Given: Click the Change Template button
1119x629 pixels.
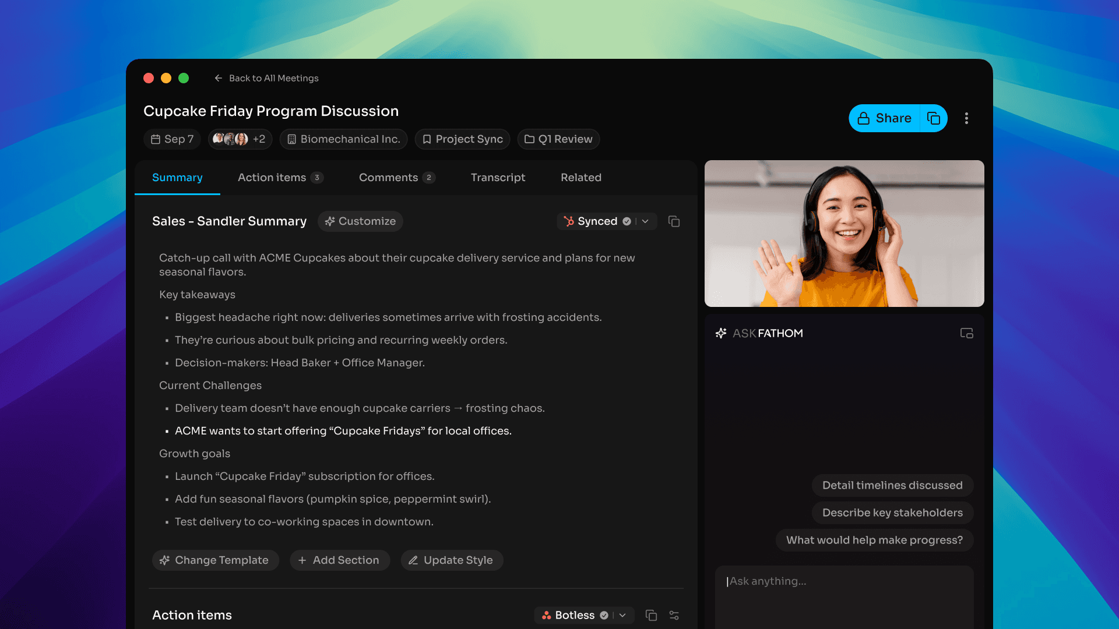Looking at the screenshot, I should pyautogui.click(x=215, y=560).
